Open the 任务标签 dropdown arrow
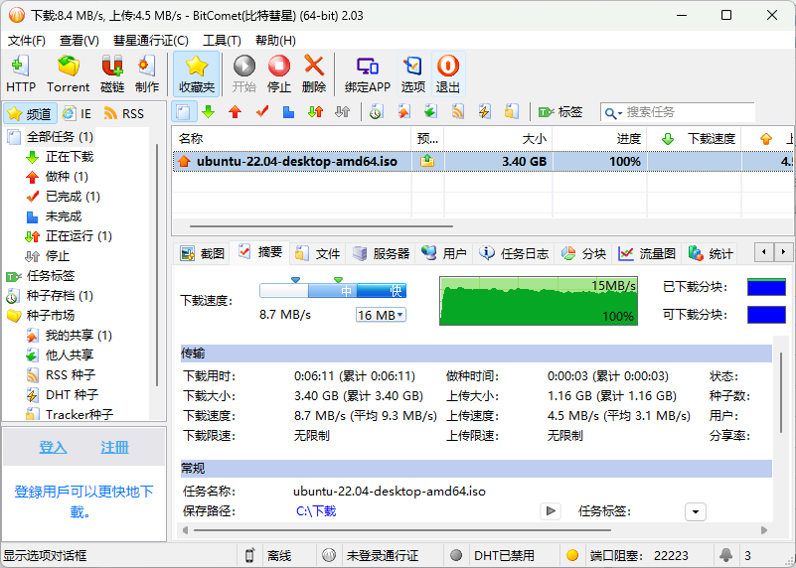The width and height of the screenshot is (796, 568). pos(695,511)
